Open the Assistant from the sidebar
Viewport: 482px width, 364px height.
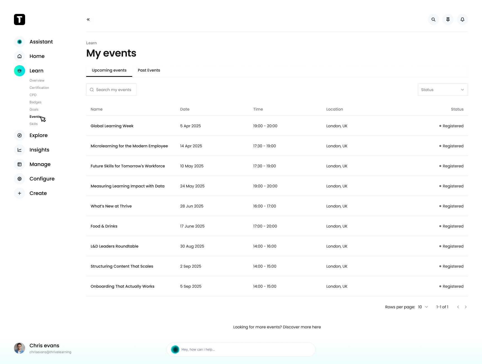point(19,41)
